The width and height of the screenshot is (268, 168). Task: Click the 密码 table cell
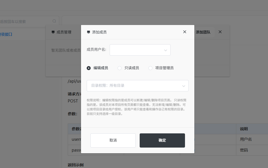pos(244,150)
